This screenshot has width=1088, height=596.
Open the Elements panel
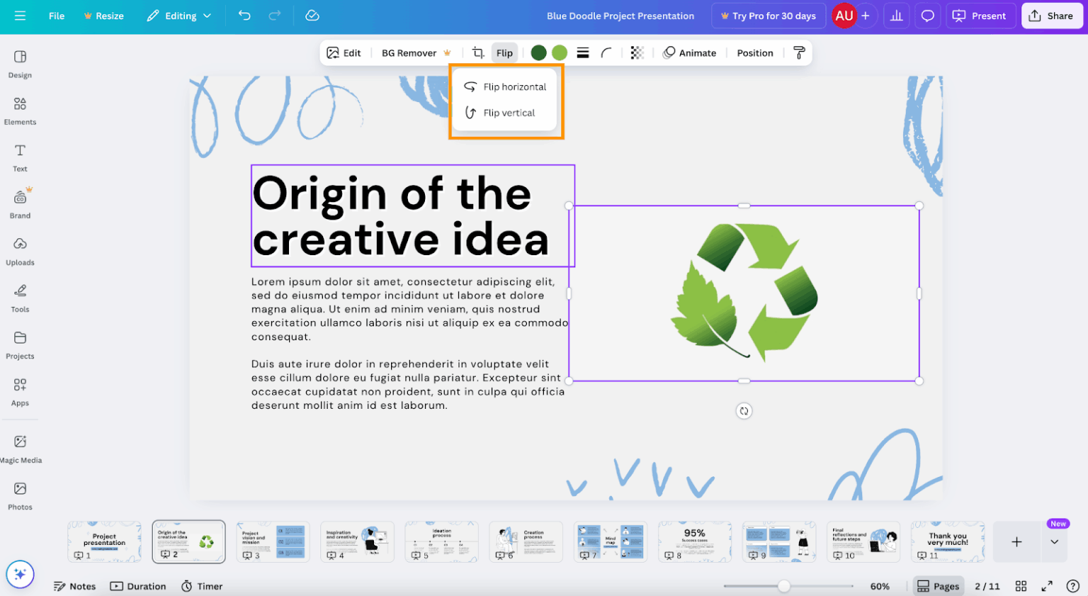click(x=20, y=110)
